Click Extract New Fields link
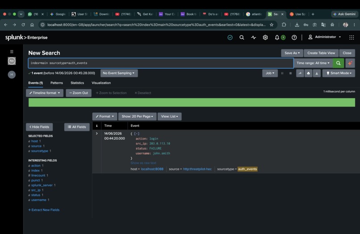This screenshot has width=360, height=234. tap(44, 210)
